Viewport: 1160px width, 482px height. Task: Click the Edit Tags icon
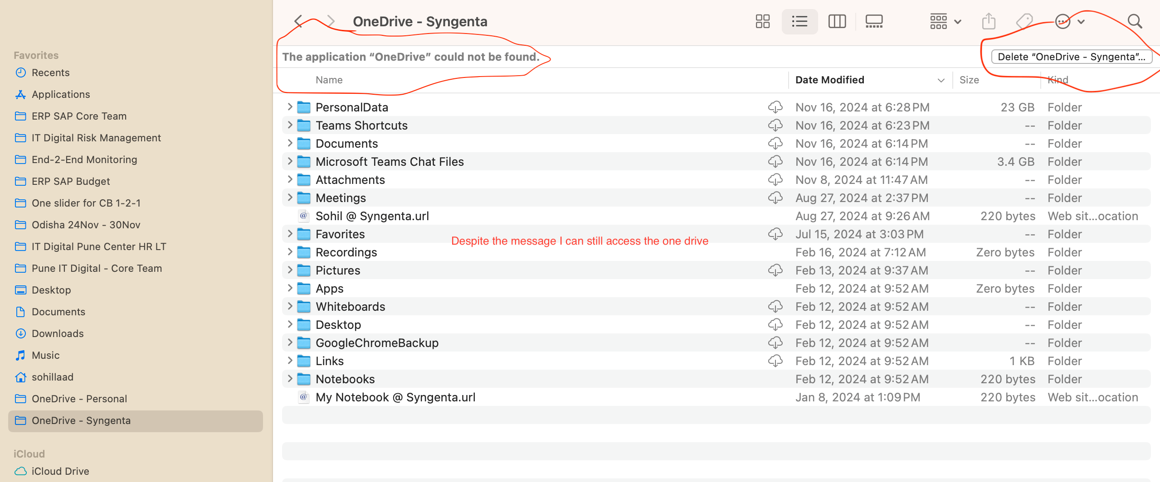click(1024, 21)
